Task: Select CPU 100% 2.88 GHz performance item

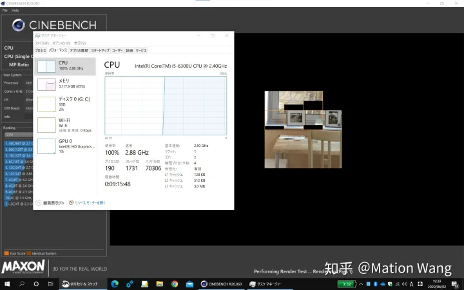Action: coord(65,66)
